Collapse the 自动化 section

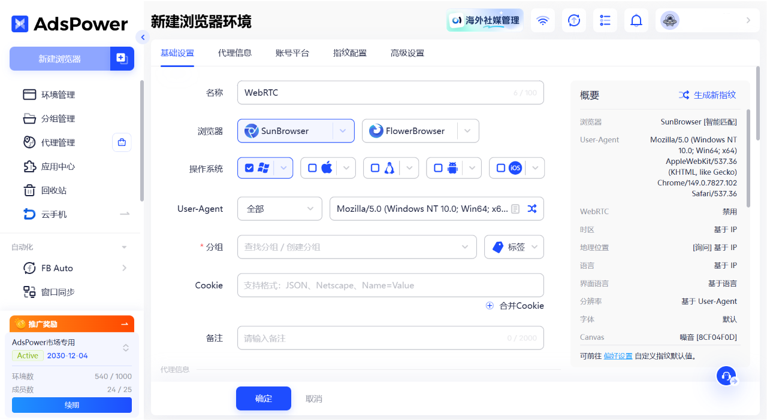(x=124, y=247)
